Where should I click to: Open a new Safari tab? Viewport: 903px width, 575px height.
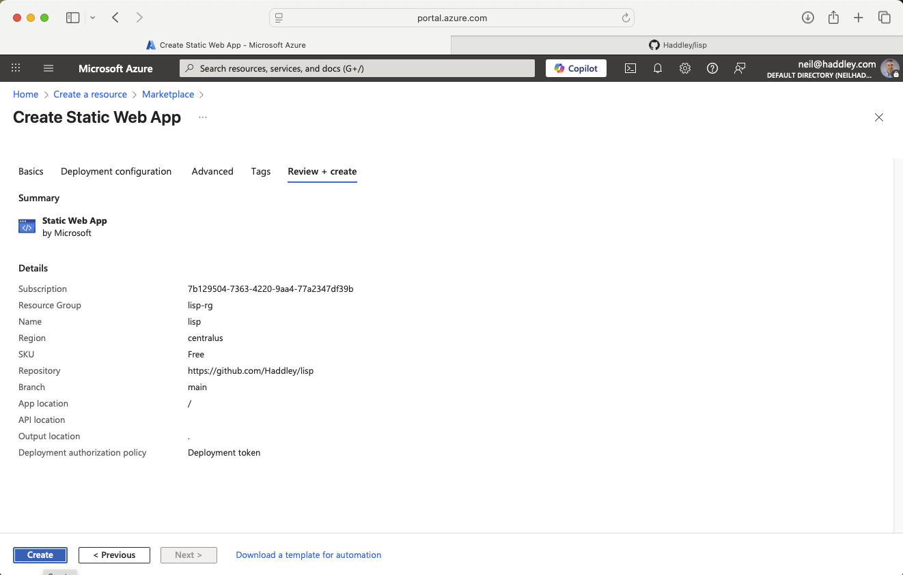(859, 18)
